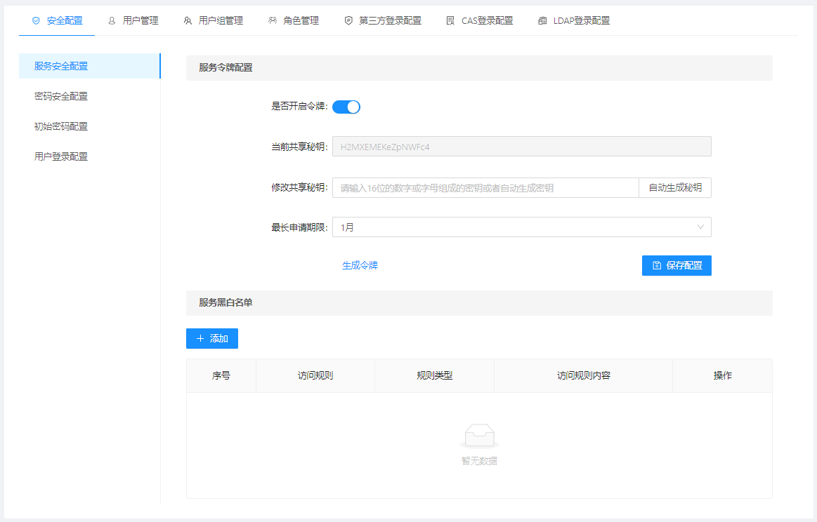Select 服务安全配置 in the side menu
817x522 pixels.
tap(90, 66)
